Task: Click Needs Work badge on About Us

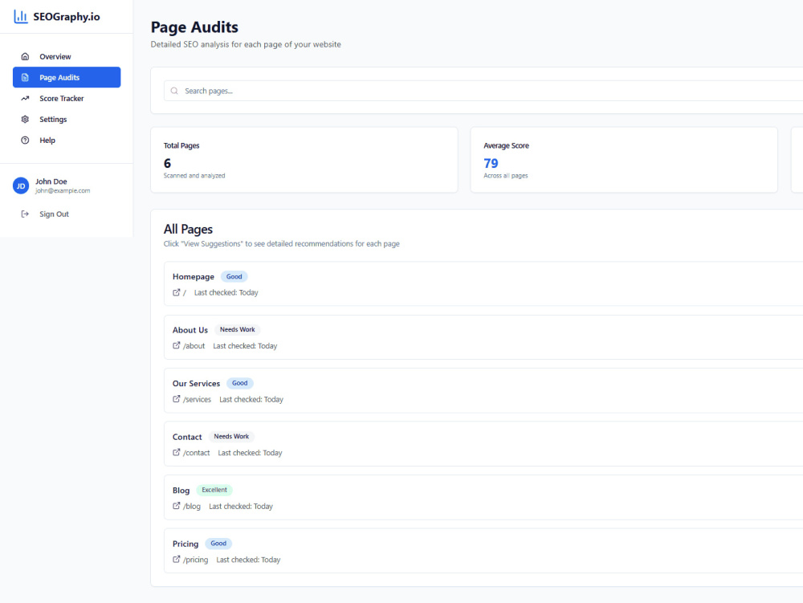Action: 237,330
